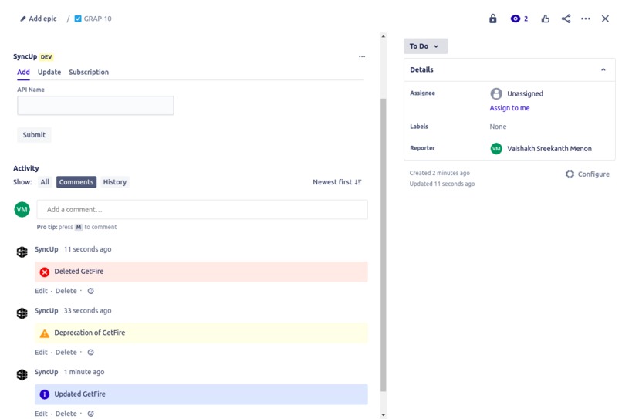This screenshot has height=419, width=622.
Task: Click the 'Created 2 minutes ago' text
Action: [440, 173]
